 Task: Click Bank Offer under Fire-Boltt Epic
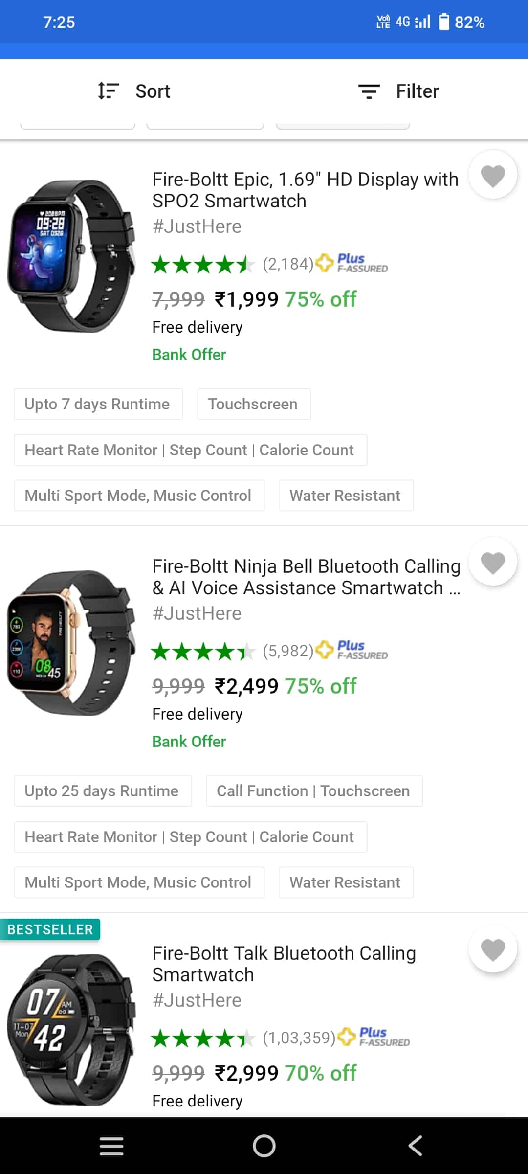click(x=189, y=355)
